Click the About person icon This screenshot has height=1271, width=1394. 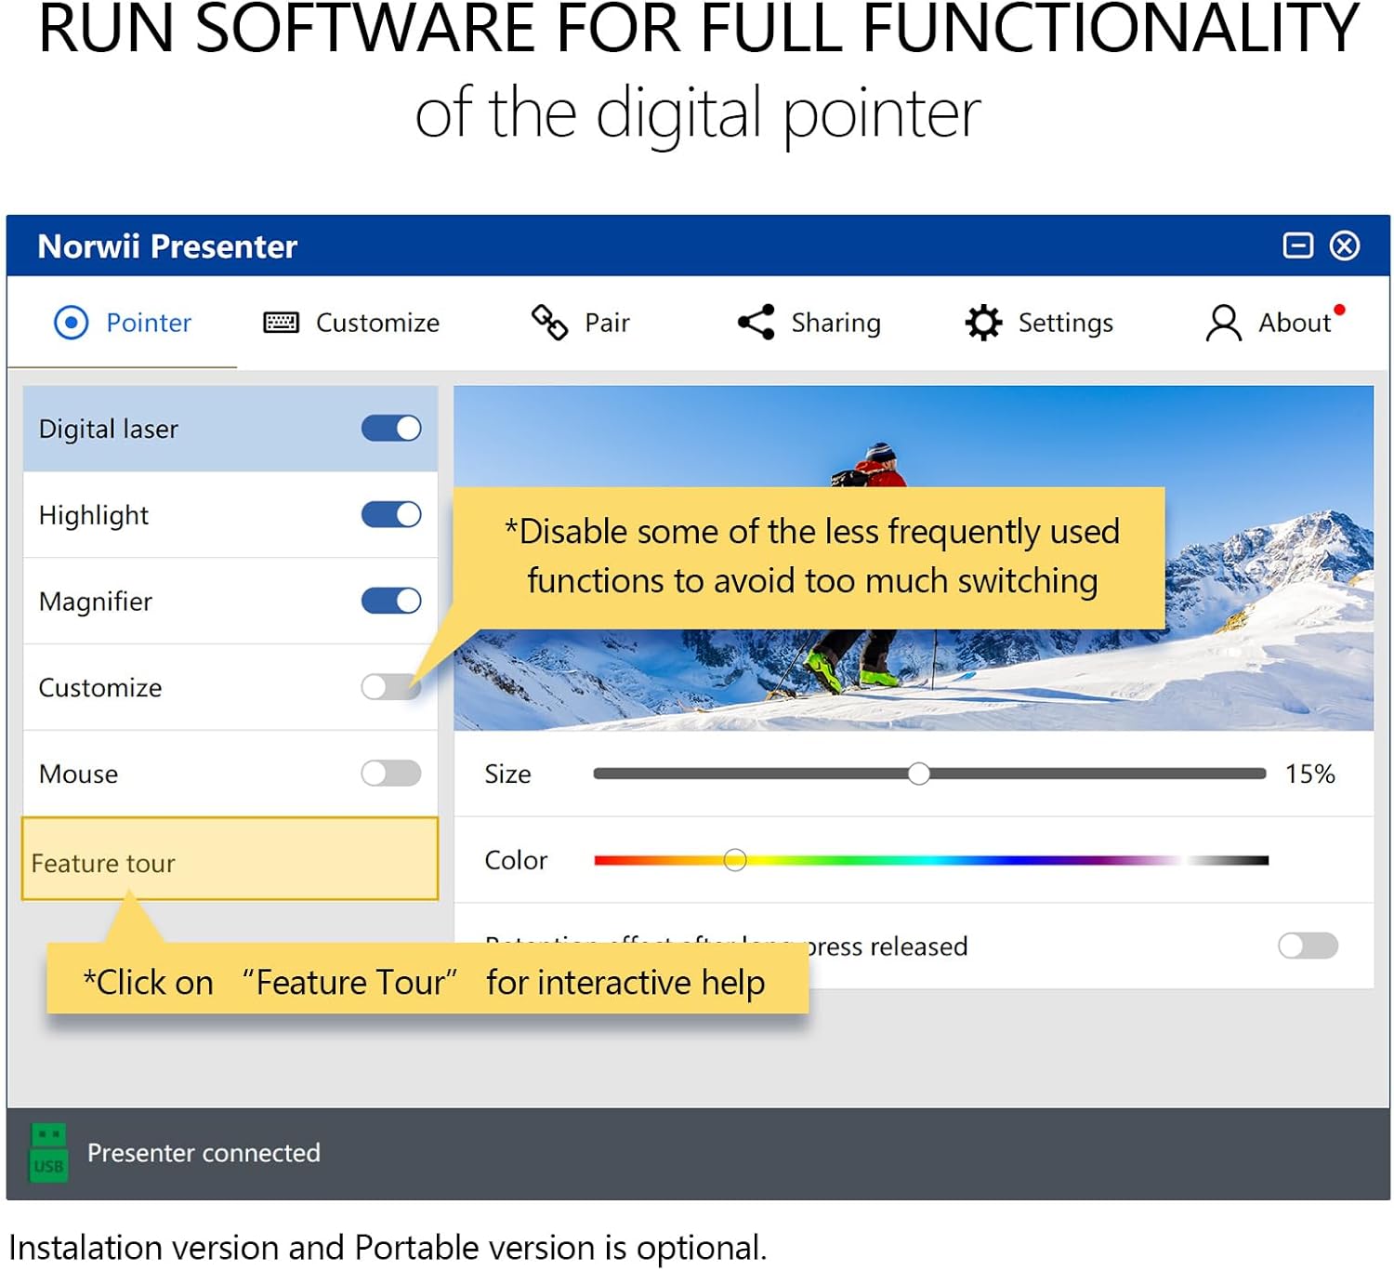click(1223, 324)
